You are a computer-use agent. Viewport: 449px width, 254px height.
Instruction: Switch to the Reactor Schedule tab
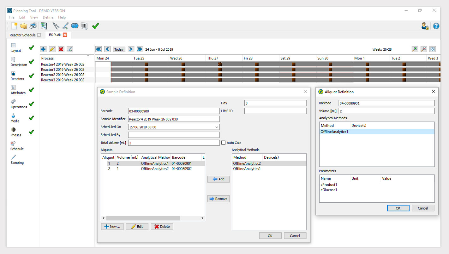(22, 35)
